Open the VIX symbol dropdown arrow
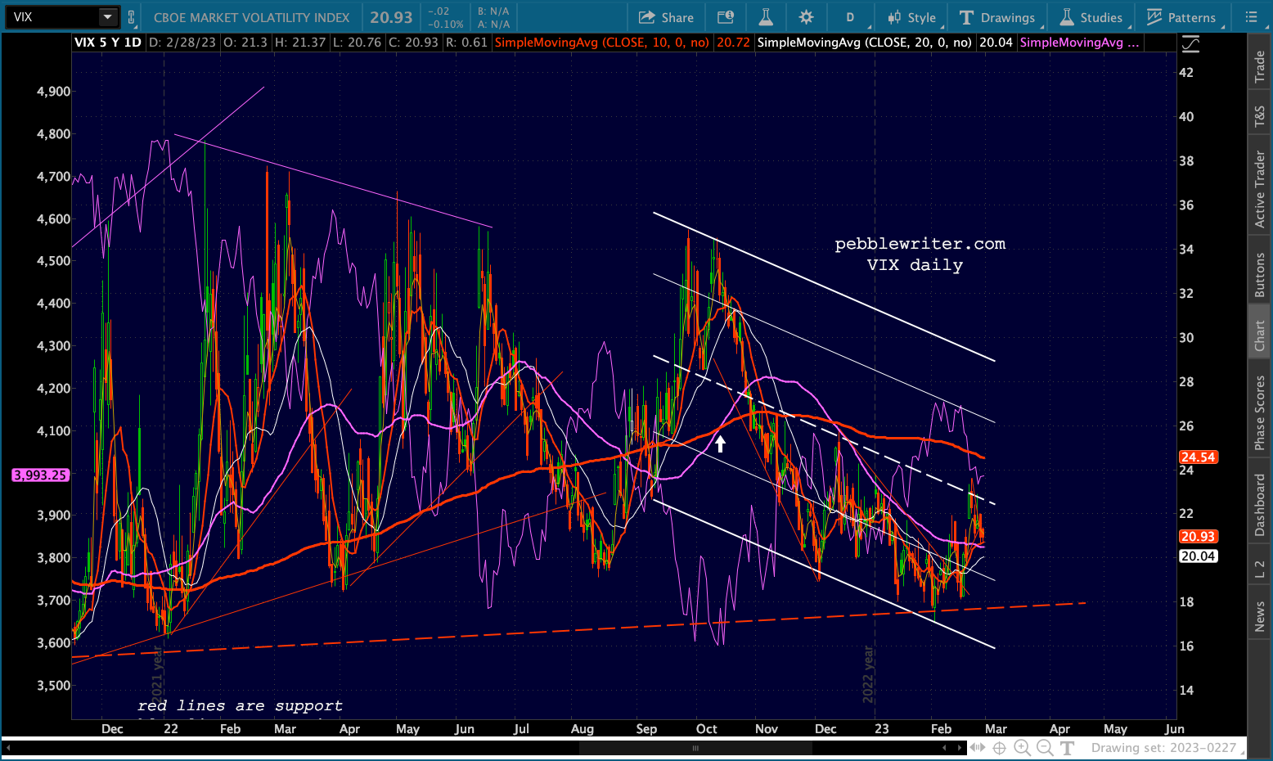This screenshot has height=761, width=1273. (x=107, y=17)
